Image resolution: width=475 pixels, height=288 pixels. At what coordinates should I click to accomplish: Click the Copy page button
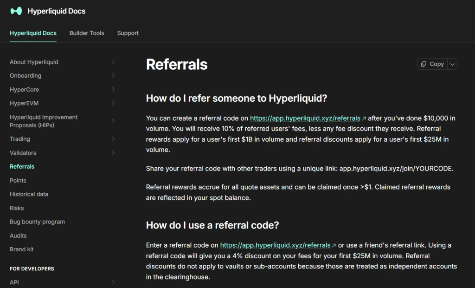(432, 64)
